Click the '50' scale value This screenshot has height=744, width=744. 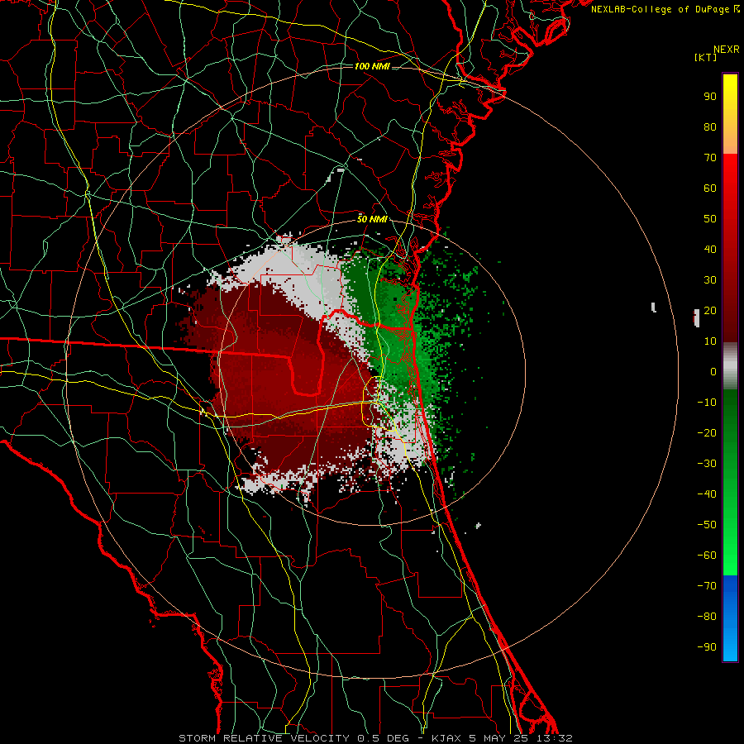710,219
